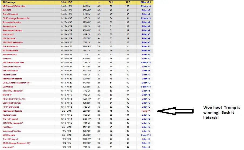Select the 1350 LV sample cell
The height and width of the screenshot is (150, 244).
87,22
